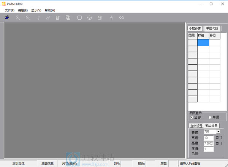Click the triangle angle toolbar icon
The image size is (228, 167).
(48, 17)
